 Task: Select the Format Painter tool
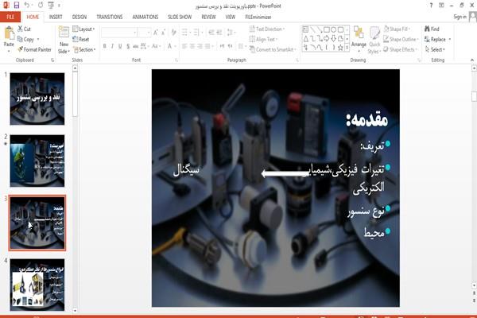click(34, 49)
